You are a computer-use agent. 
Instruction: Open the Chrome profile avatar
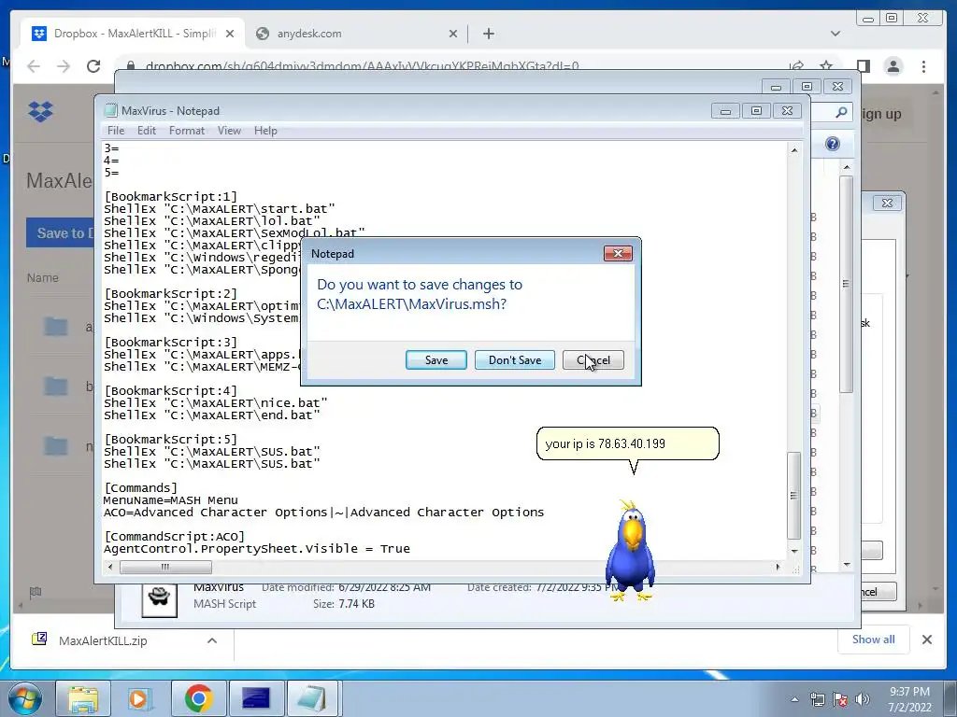(x=893, y=66)
